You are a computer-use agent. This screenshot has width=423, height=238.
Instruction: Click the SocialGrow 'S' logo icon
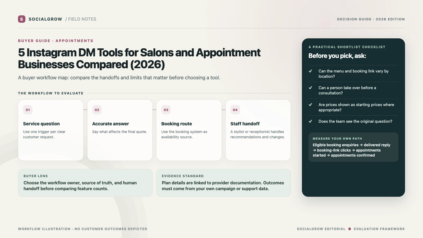tap(22, 19)
